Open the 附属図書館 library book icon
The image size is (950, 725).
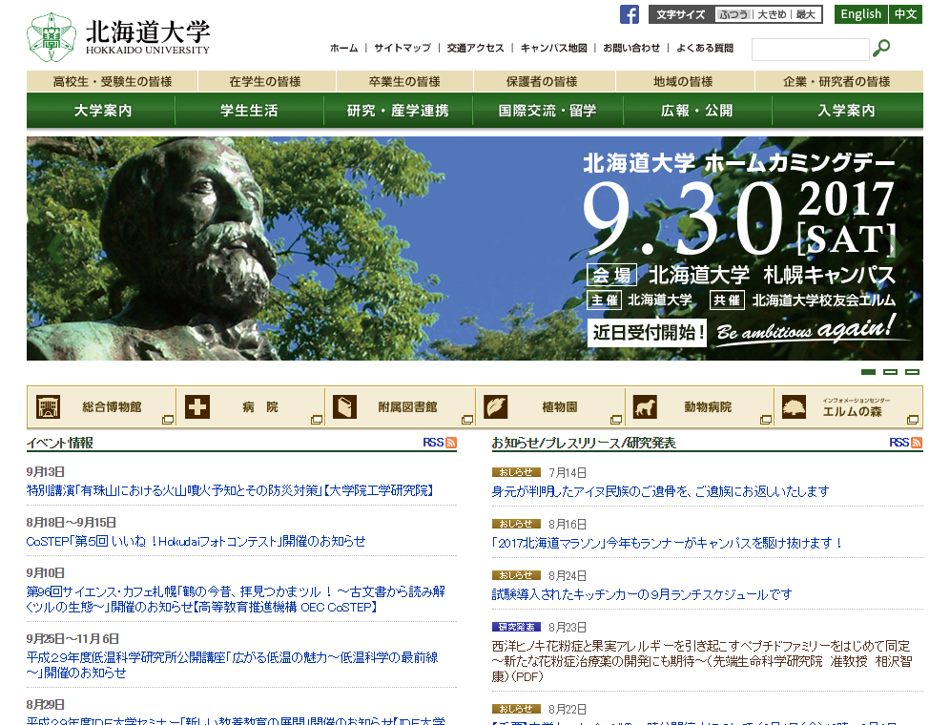(344, 406)
